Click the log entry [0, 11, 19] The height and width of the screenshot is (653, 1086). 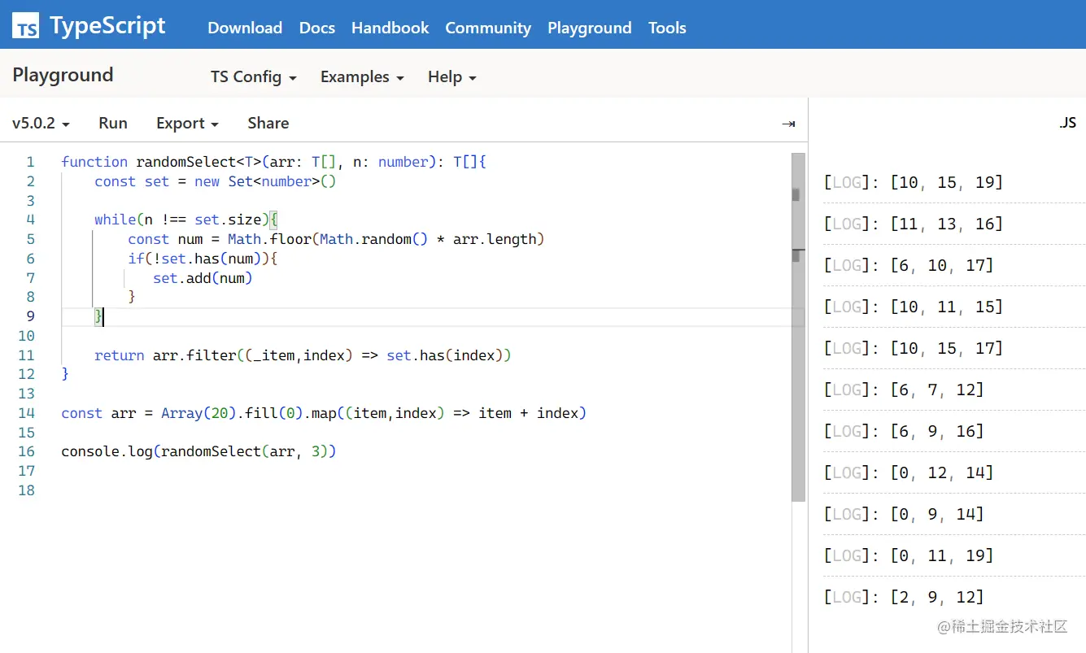click(x=909, y=555)
